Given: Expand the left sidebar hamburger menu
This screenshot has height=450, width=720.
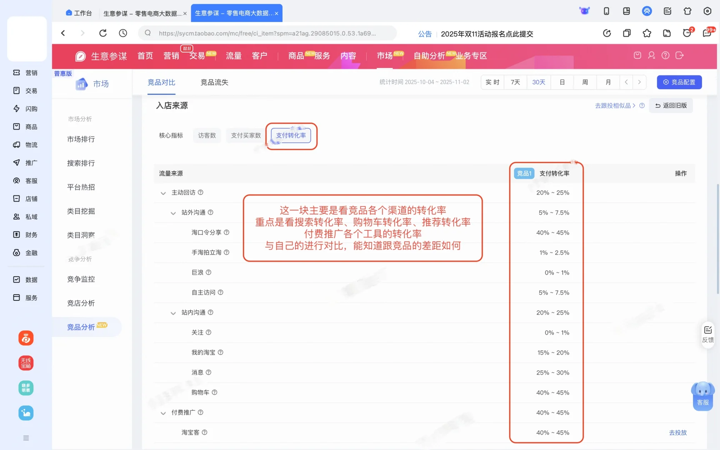Looking at the screenshot, I should tap(26, 438).
